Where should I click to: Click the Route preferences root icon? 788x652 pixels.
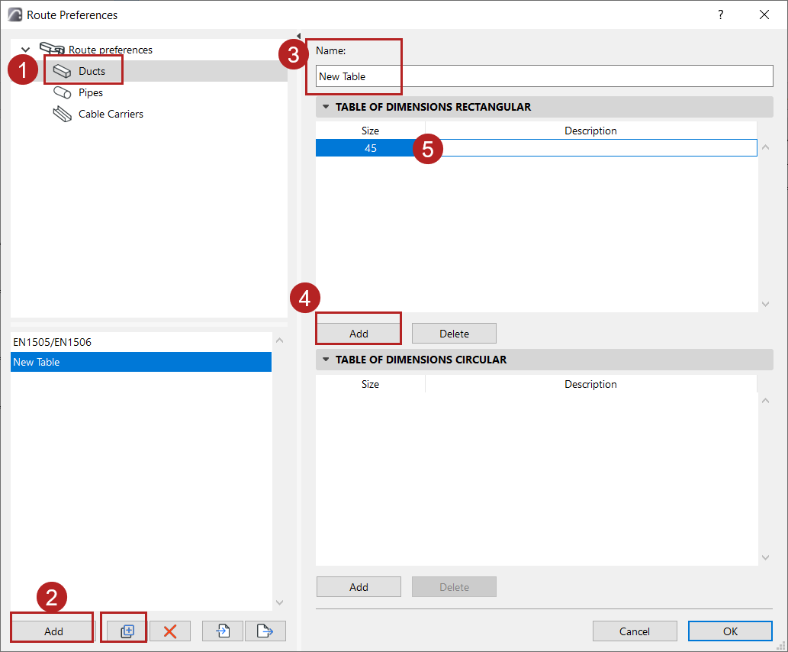click(52, 48)
